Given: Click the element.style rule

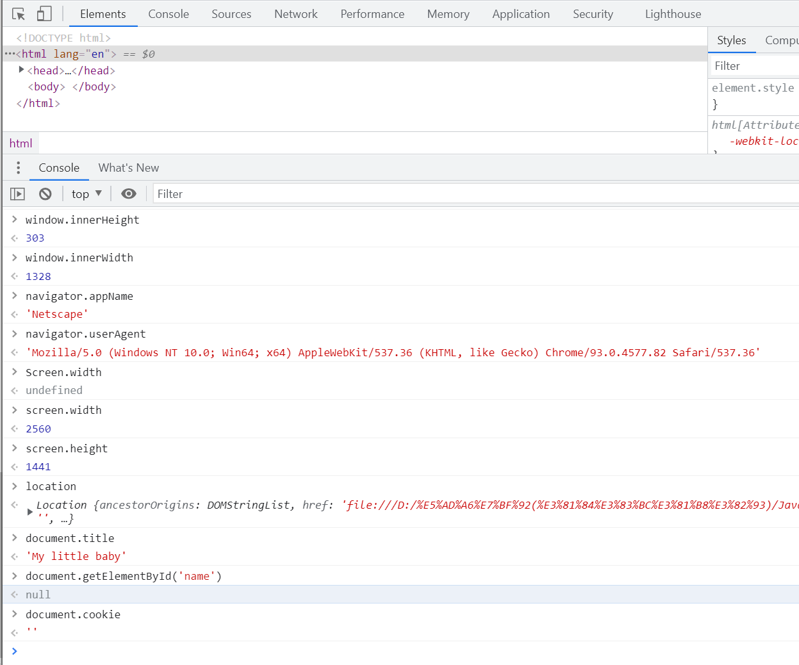Looking at the screenshot, I should (753, 88).
